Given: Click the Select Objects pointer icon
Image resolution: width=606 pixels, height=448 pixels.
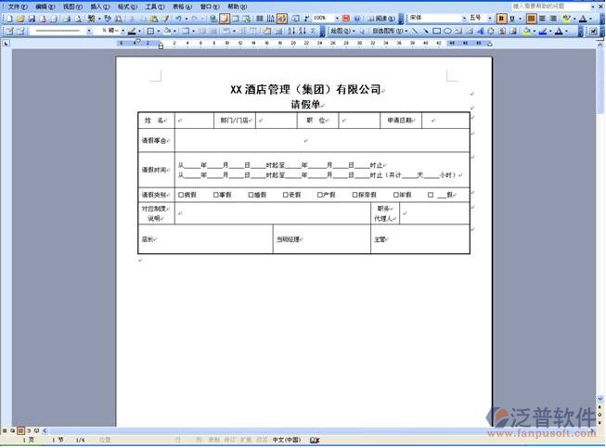Looking at the screenshot, I should click(362, 31).
